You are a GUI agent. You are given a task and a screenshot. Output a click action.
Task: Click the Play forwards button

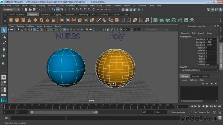pyautogui.click(x=207, y=106)
